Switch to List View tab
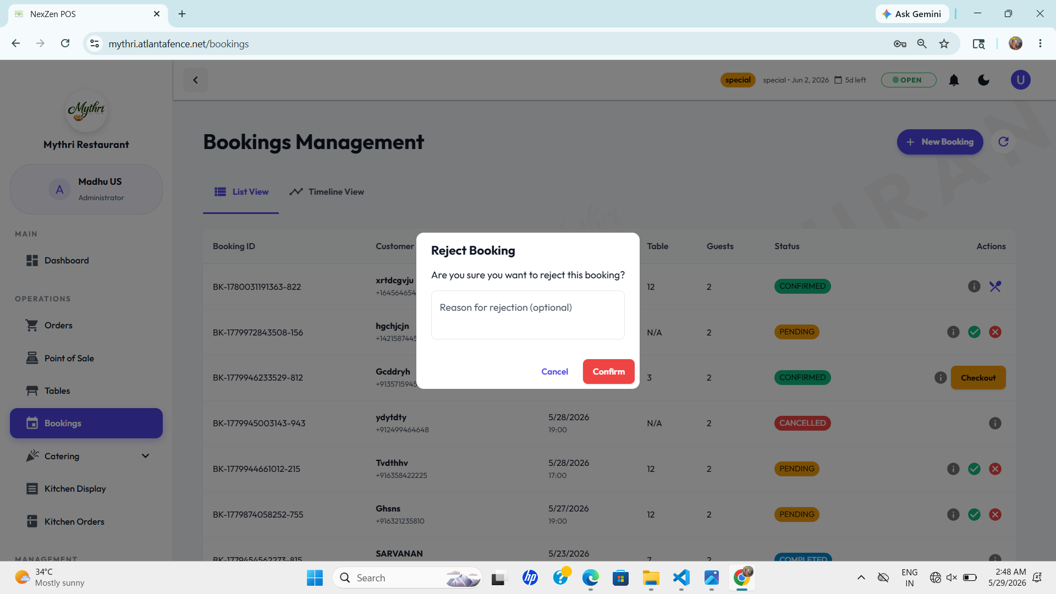The width and height of the screenshot is (1056, 594). 241,192
